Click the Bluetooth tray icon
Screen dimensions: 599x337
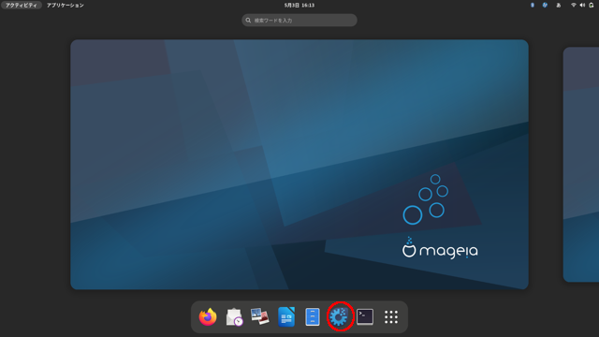(x=533, y=5)
